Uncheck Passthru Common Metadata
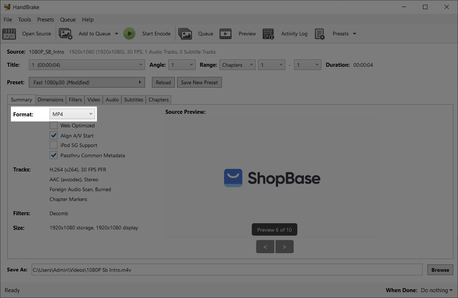 (x=54, y=155)
